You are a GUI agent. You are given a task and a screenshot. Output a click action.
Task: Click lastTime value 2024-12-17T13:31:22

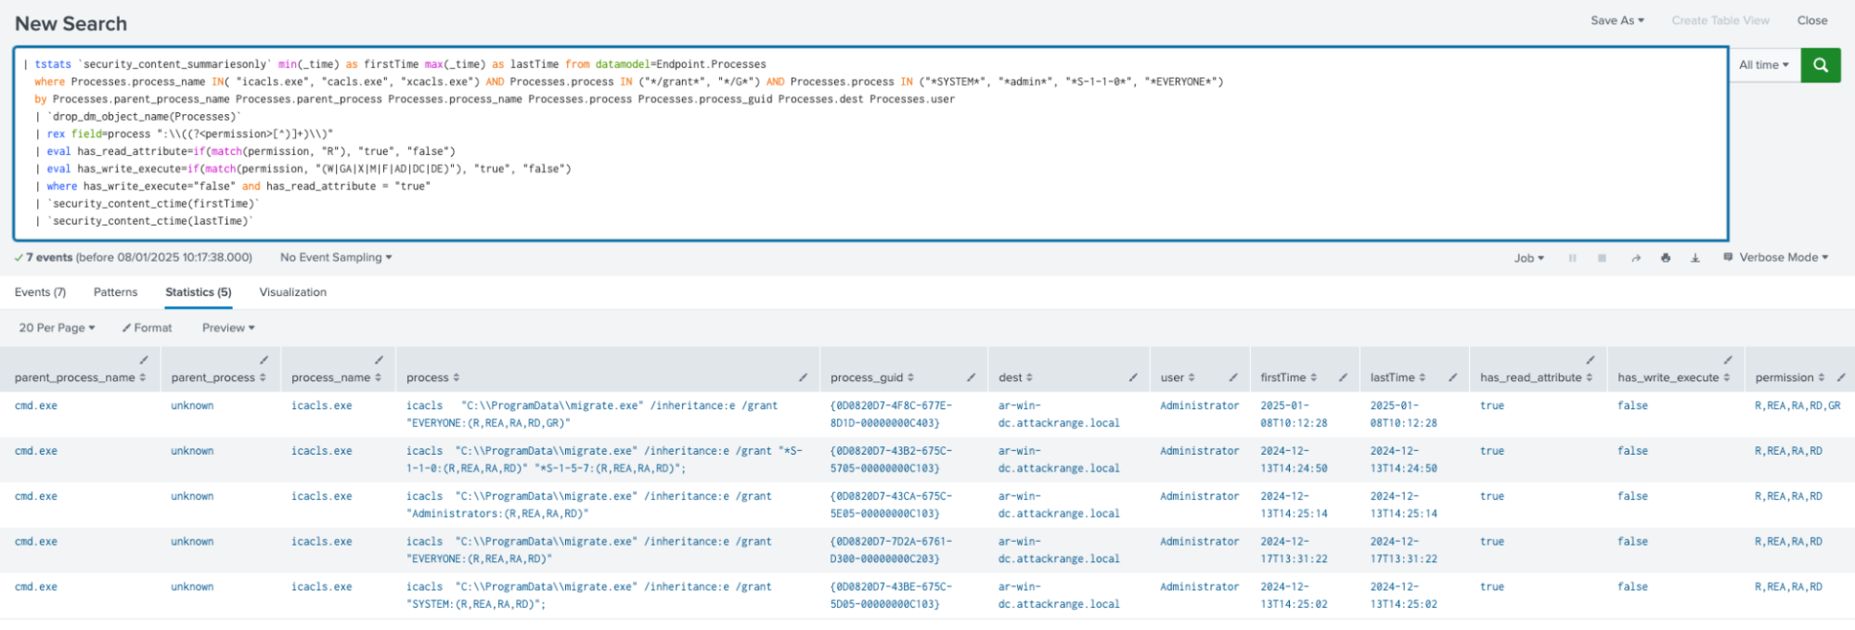[1404, 550]
